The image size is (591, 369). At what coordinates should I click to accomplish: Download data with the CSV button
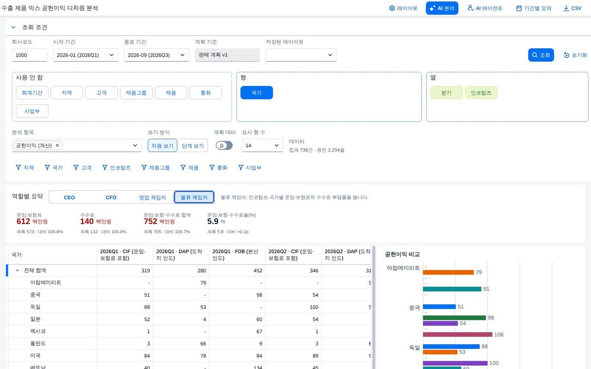point(572,8)
